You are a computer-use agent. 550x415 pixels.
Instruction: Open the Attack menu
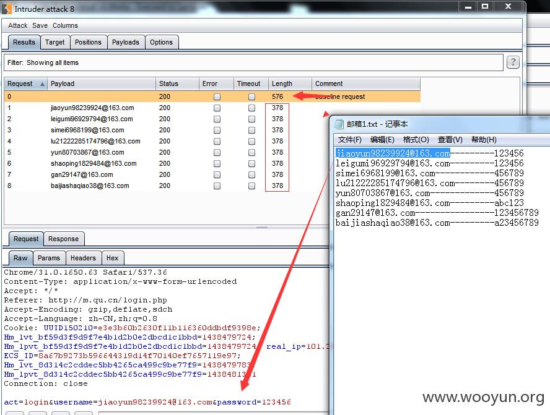(x=17, y=25)
